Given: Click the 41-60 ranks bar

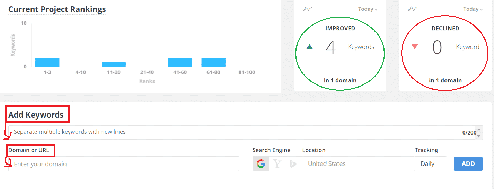Looking at the screenshot, I should [180, 62].
